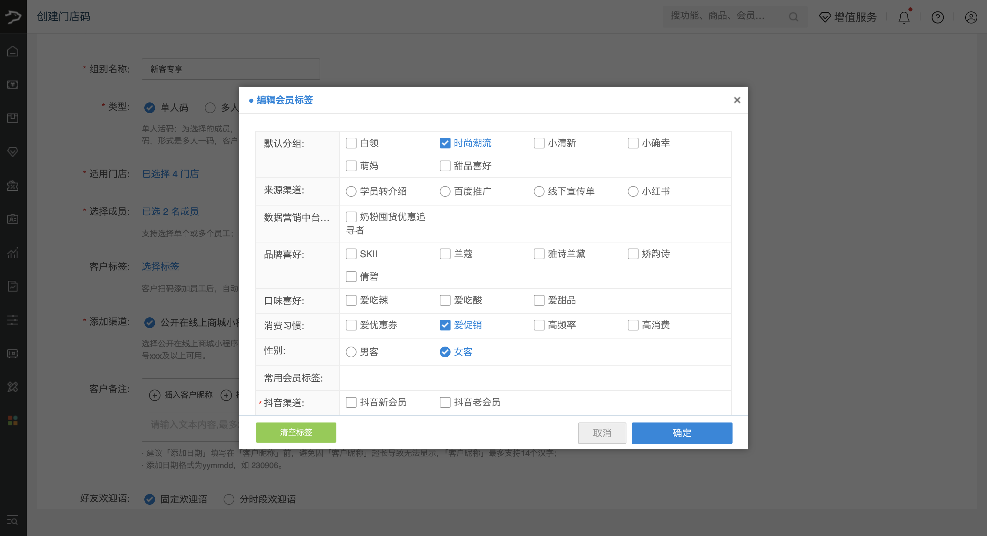
Task: Open the help question mark icon
Action: 938,17
